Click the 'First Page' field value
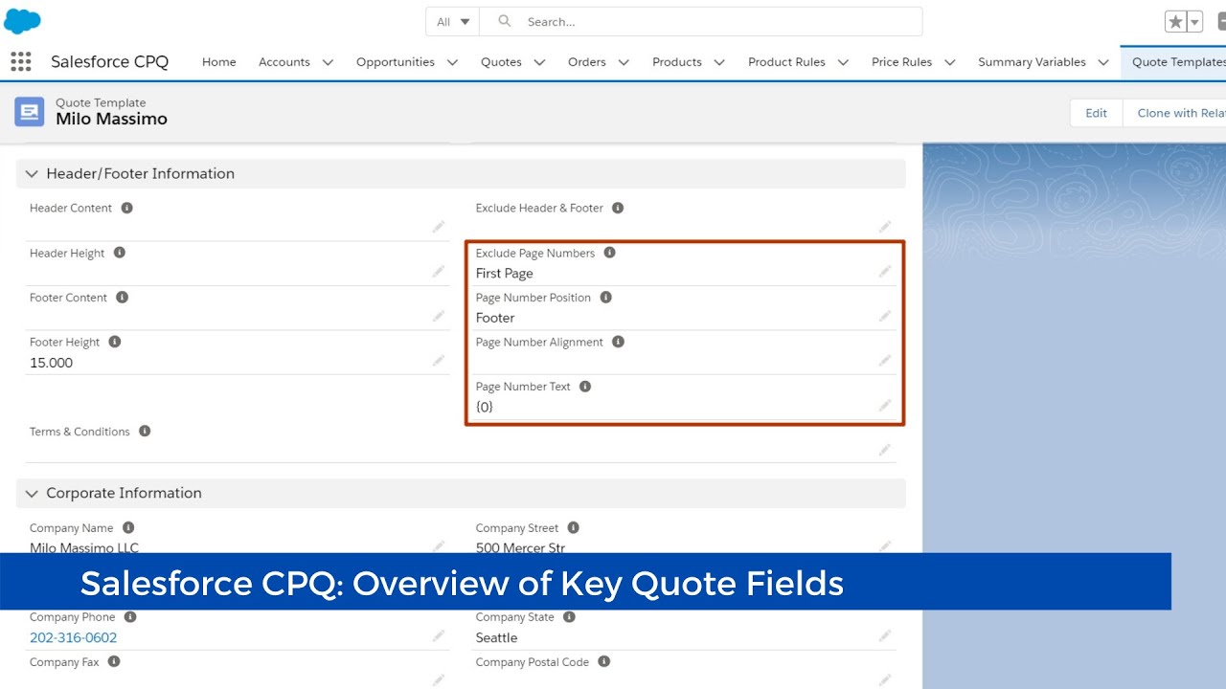The height and width of the screenshot is (689, 1226). tap(505, 273)
